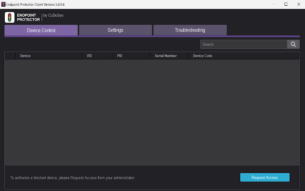The width and height of the screenshot is (305, 191).
Task: Click the "To authorize a blocked device" message
Action: (72, 178)
